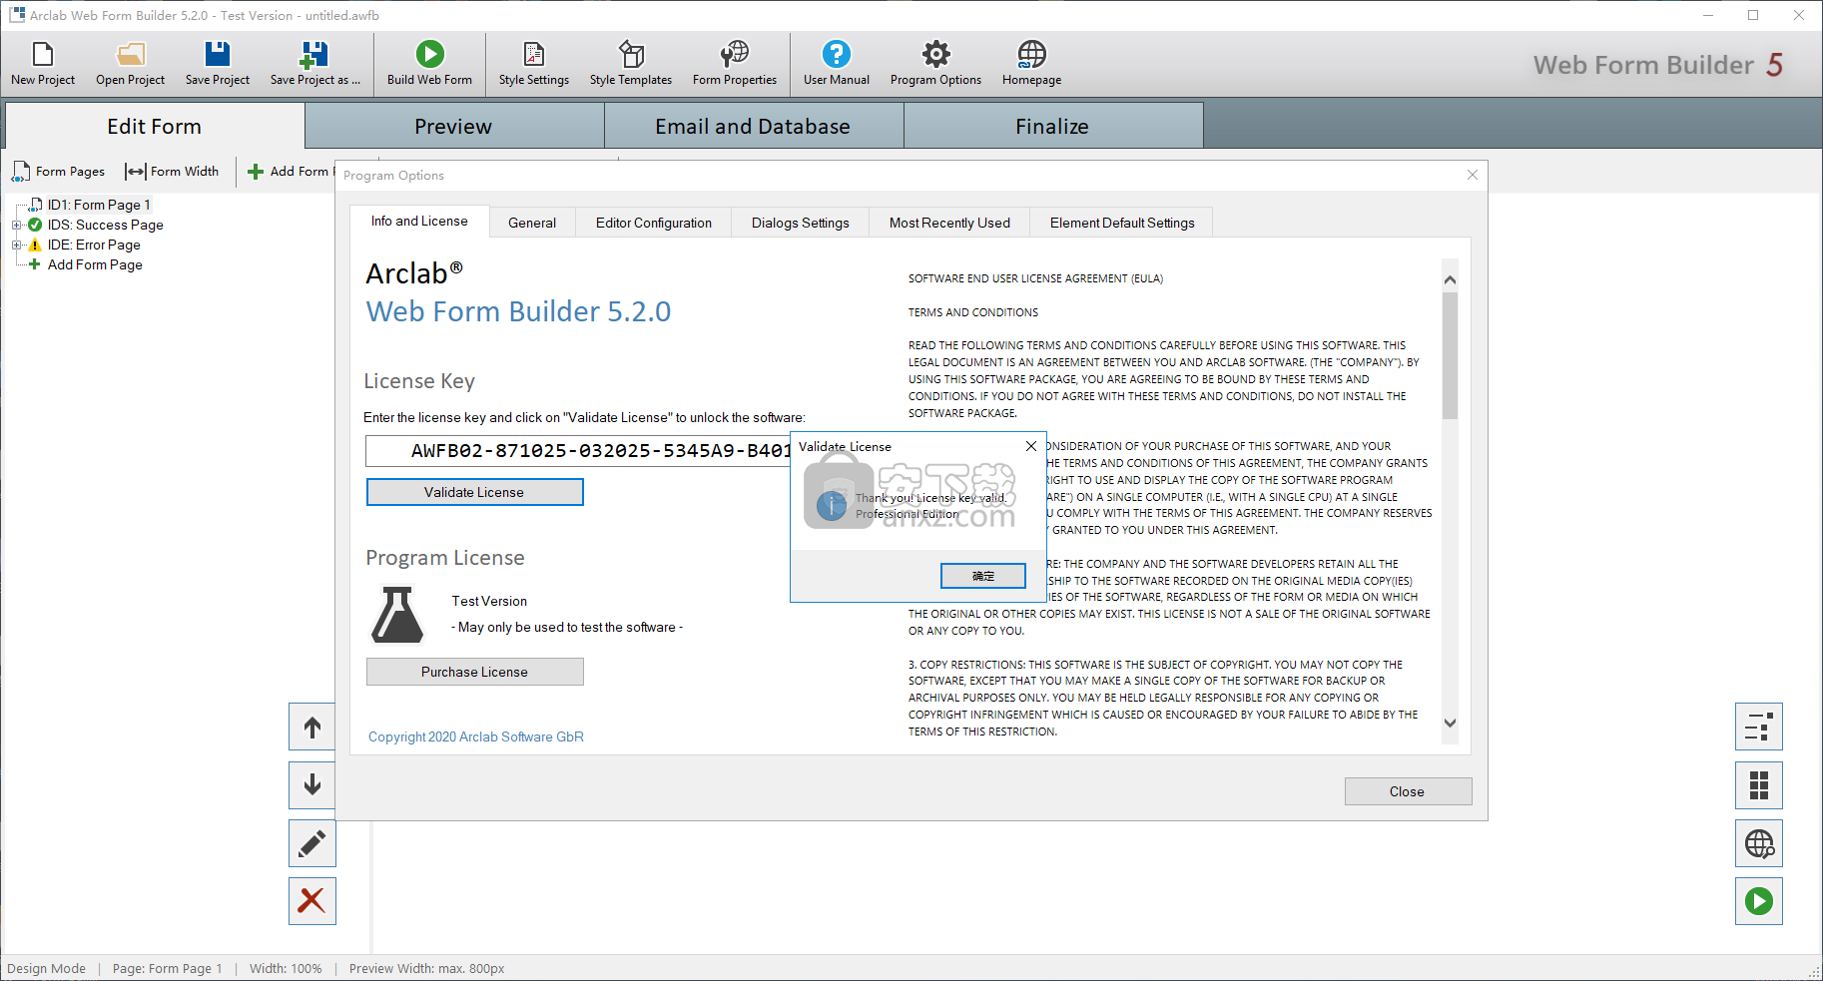Open Copyright 2020 Arclab Software GbR link
The image size is (1823, 981).
tap(475, 736)
